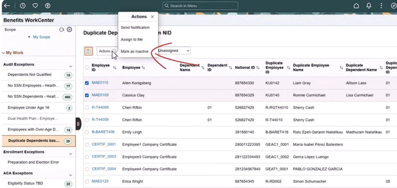Open the Actions dropdown button

click(107, 51)
